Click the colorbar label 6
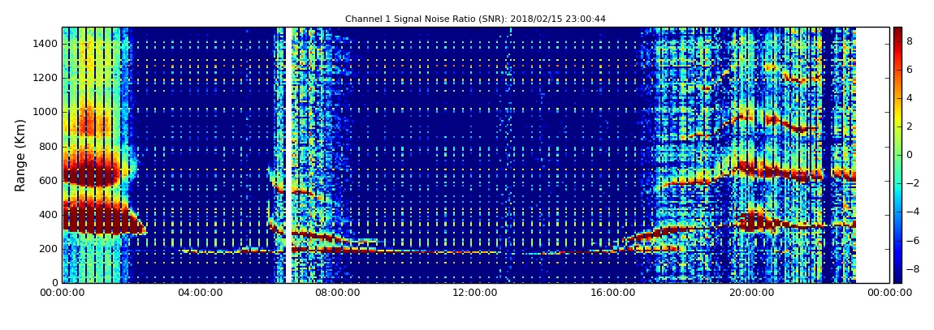The image size is (934, 330). [910, 70]
